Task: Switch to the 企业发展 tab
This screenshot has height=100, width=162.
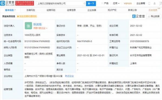Action: click(x=92, y=10)
